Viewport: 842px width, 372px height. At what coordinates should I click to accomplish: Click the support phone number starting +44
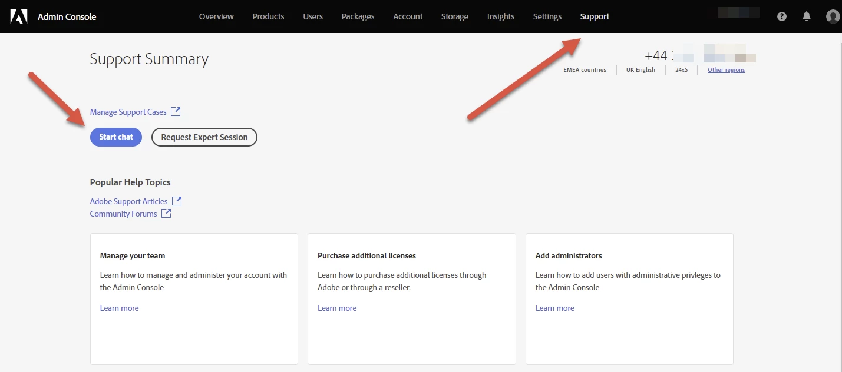click(700, 56)
